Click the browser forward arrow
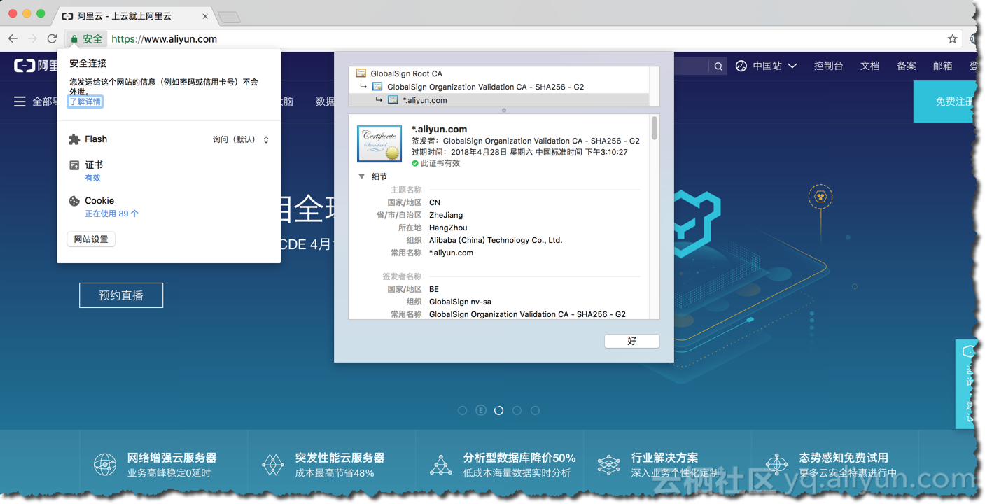 click(x=32, y=38)
